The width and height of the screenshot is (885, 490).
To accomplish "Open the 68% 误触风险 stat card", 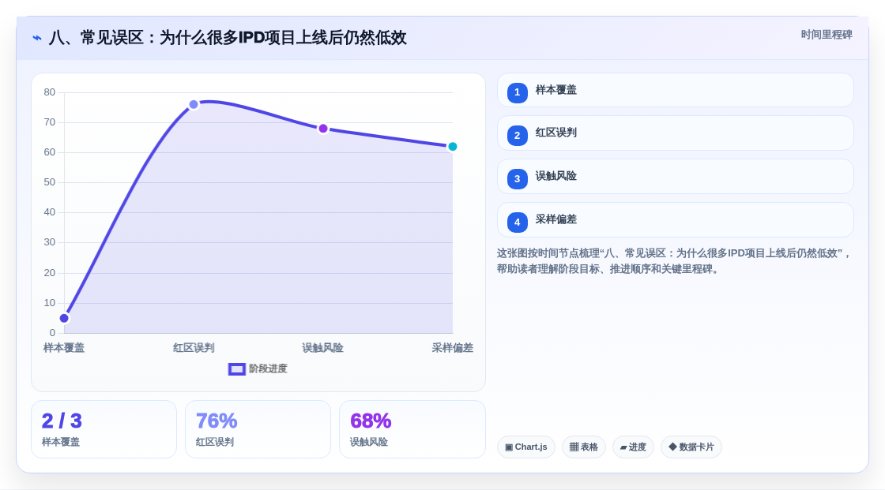I will coord(412,429).
